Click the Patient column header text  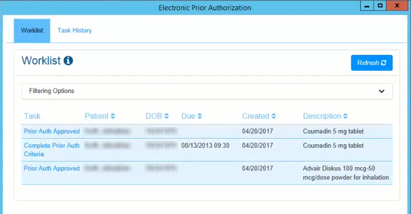(97, 116)
